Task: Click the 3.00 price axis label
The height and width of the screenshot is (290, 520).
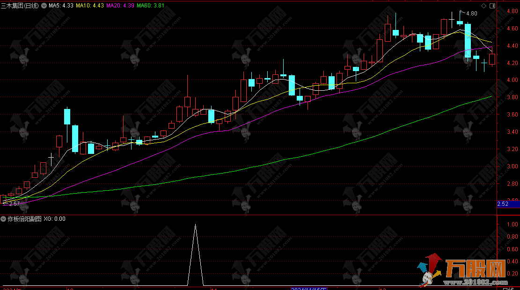Action: (513, 167)
